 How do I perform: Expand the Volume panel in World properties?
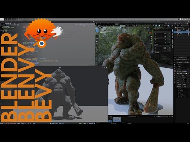click(x=179, y=89)
